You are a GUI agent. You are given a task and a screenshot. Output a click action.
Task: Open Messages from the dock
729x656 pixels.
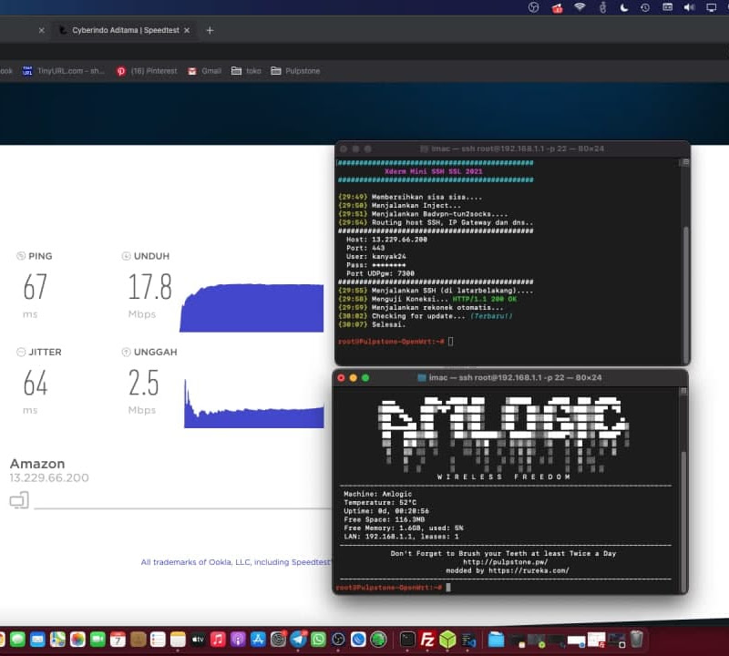(17, 640)
